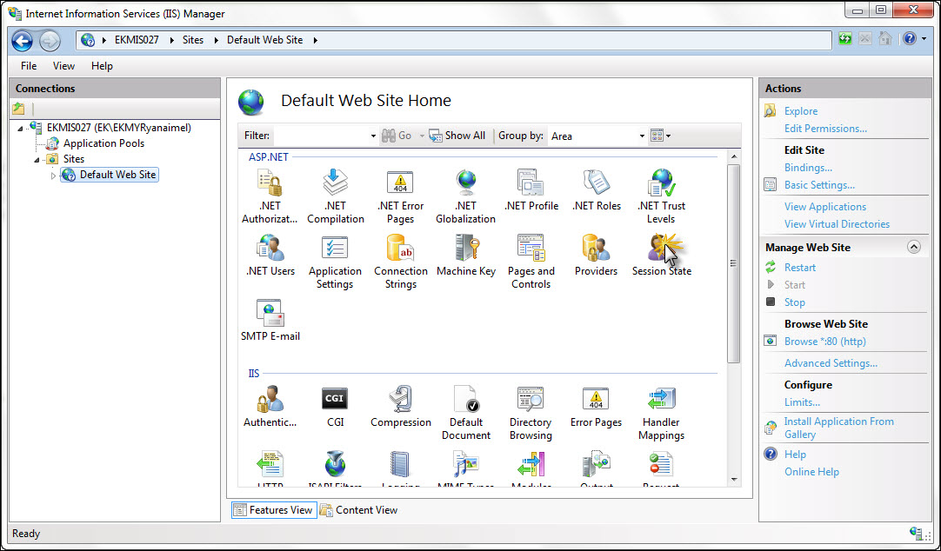Switch to Content View tab

point(359,510)
